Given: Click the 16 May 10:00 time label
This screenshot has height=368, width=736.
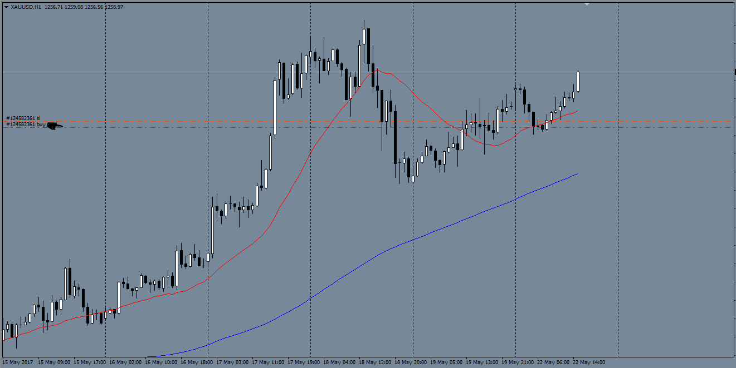Looking at the screenshot, I should pyautogui.click(x=161, y=362).
